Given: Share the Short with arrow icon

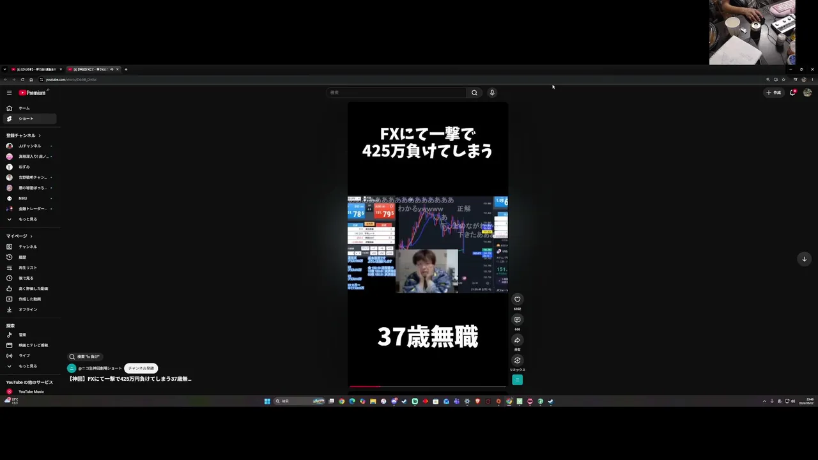Looking at the screenshot, I should (x=518, y=340).
